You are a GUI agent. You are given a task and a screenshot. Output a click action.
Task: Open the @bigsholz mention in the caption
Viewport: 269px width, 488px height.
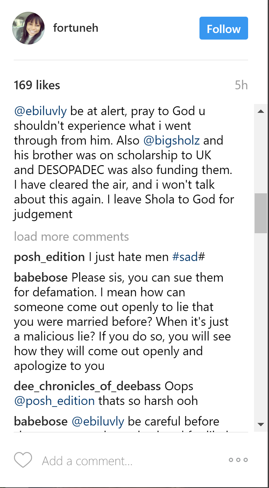pyautogui.click(x=171, y=141)
